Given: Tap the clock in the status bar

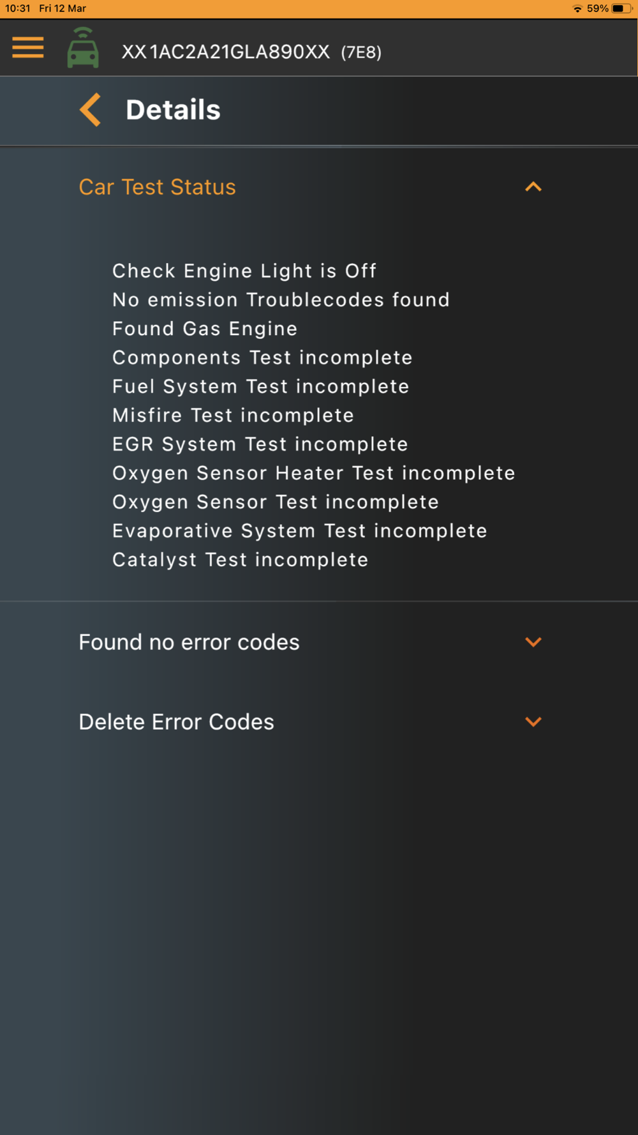Looking at the screenshot, I should pyautogui.click(x=18, y=8).
